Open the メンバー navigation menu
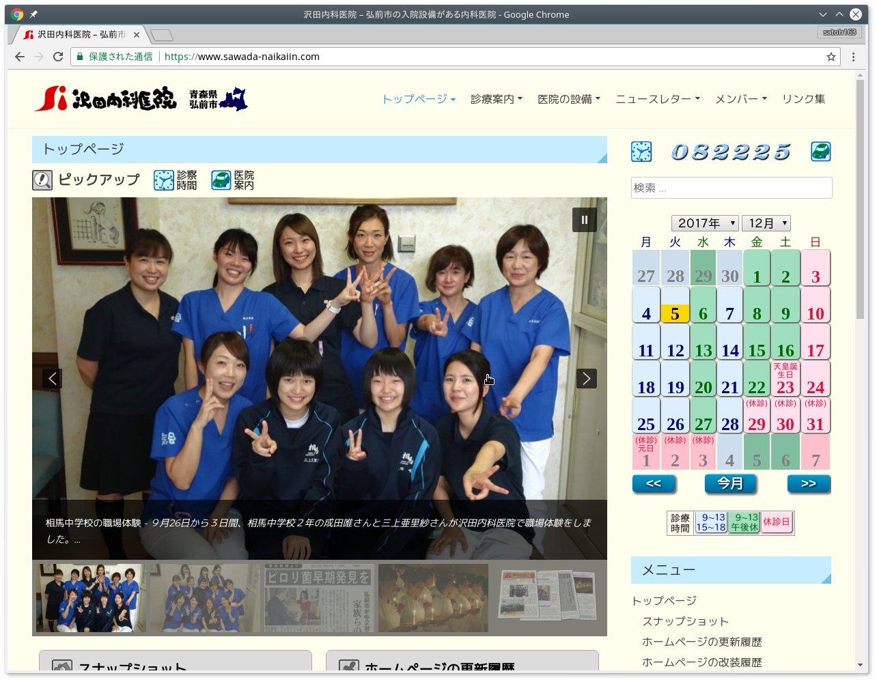The image size is (877, 682). (741, 99)
